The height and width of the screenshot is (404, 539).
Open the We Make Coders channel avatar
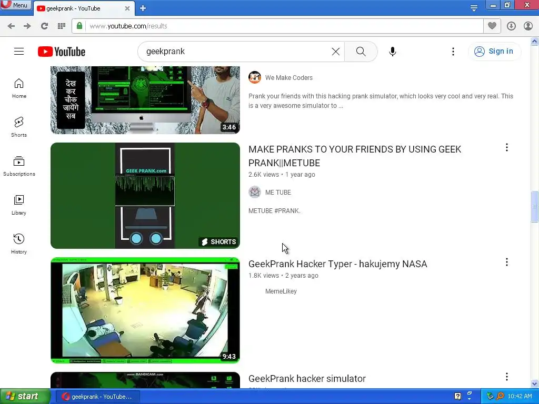click(x=255, y=78)
